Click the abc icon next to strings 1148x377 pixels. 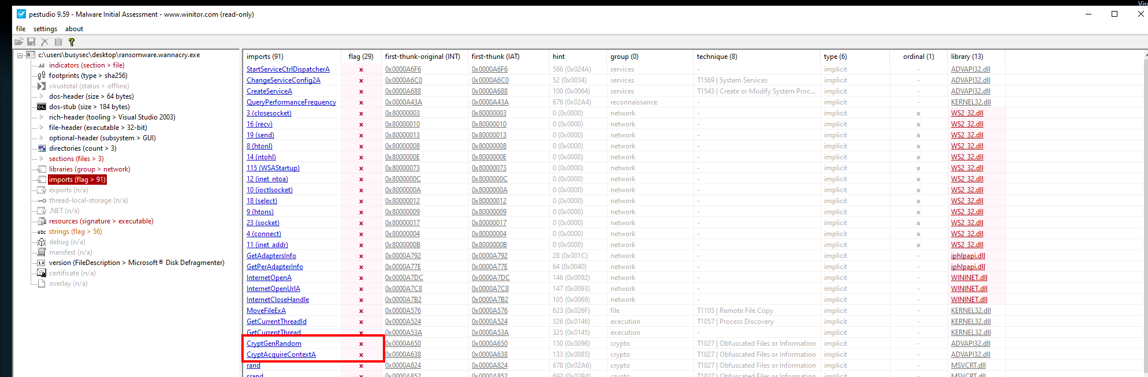[42, 232]
